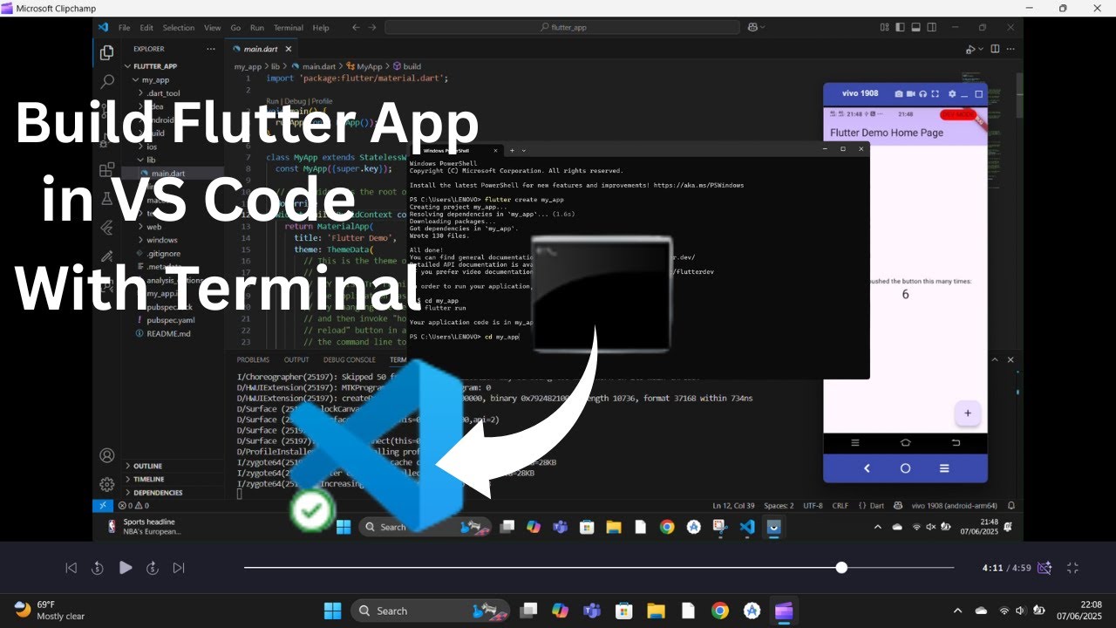Show hidden tray icons on the bottom taskbar
Viewport: 1116px width, 628px height.
pyautogui.click(x=958, y=611)
